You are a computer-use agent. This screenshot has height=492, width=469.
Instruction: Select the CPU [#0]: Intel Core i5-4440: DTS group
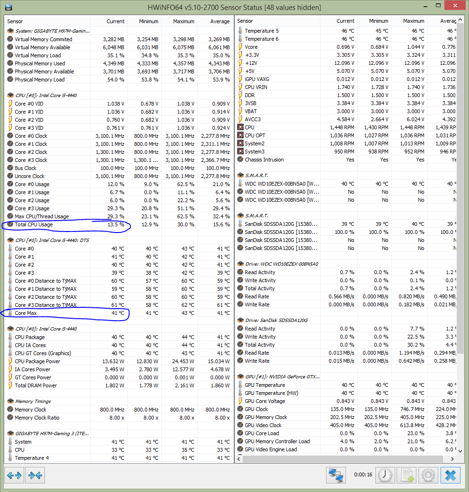pos(52,241)
